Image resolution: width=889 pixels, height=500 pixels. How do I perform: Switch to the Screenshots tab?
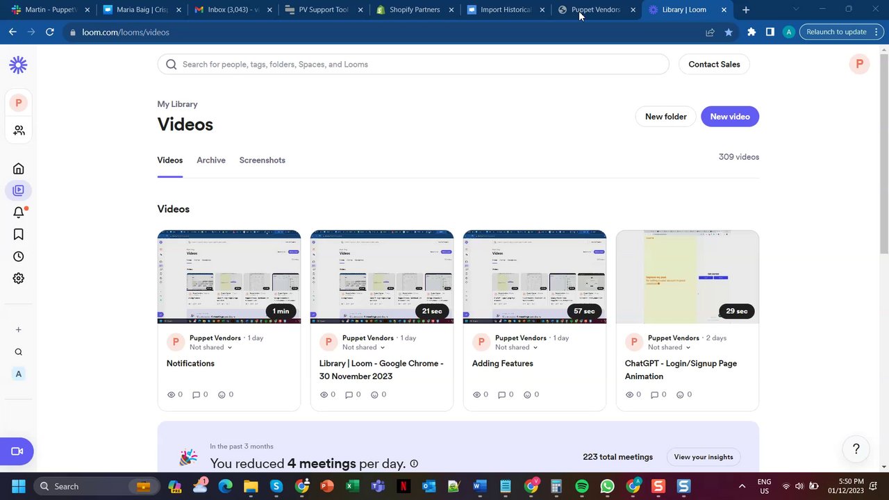coord(263,160)
